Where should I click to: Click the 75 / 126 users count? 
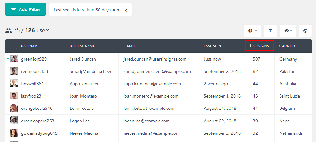click(x=27, y=30)
